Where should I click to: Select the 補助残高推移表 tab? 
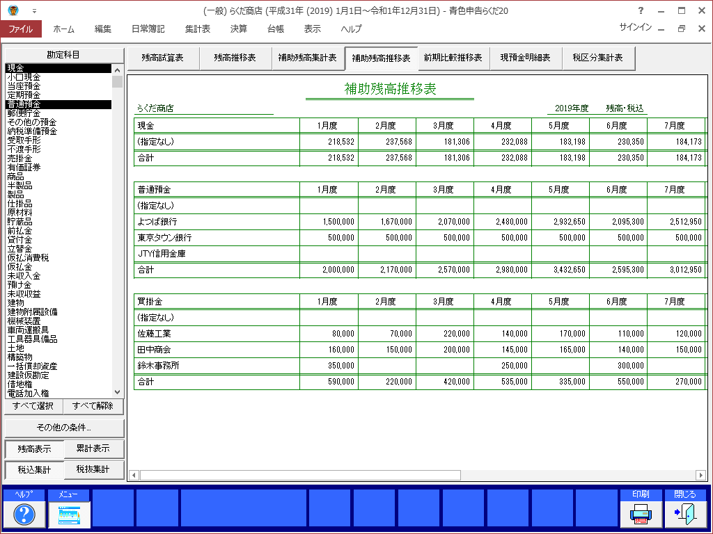[x=381, y=58]
